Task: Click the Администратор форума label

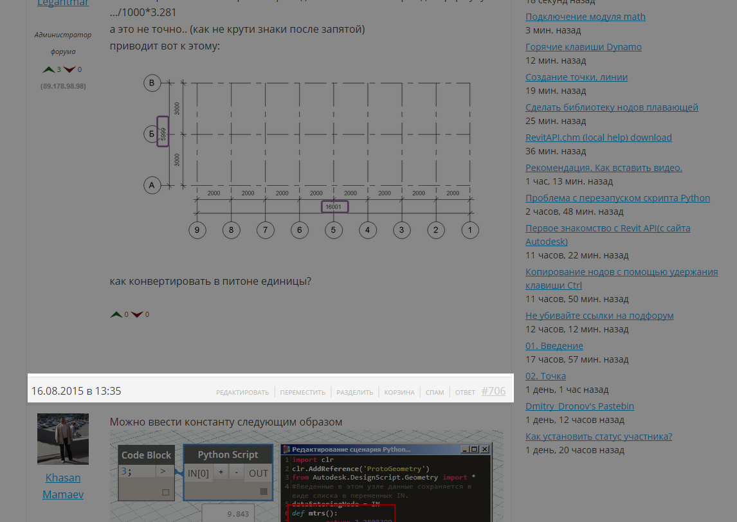Action: (x=63, y=43)
